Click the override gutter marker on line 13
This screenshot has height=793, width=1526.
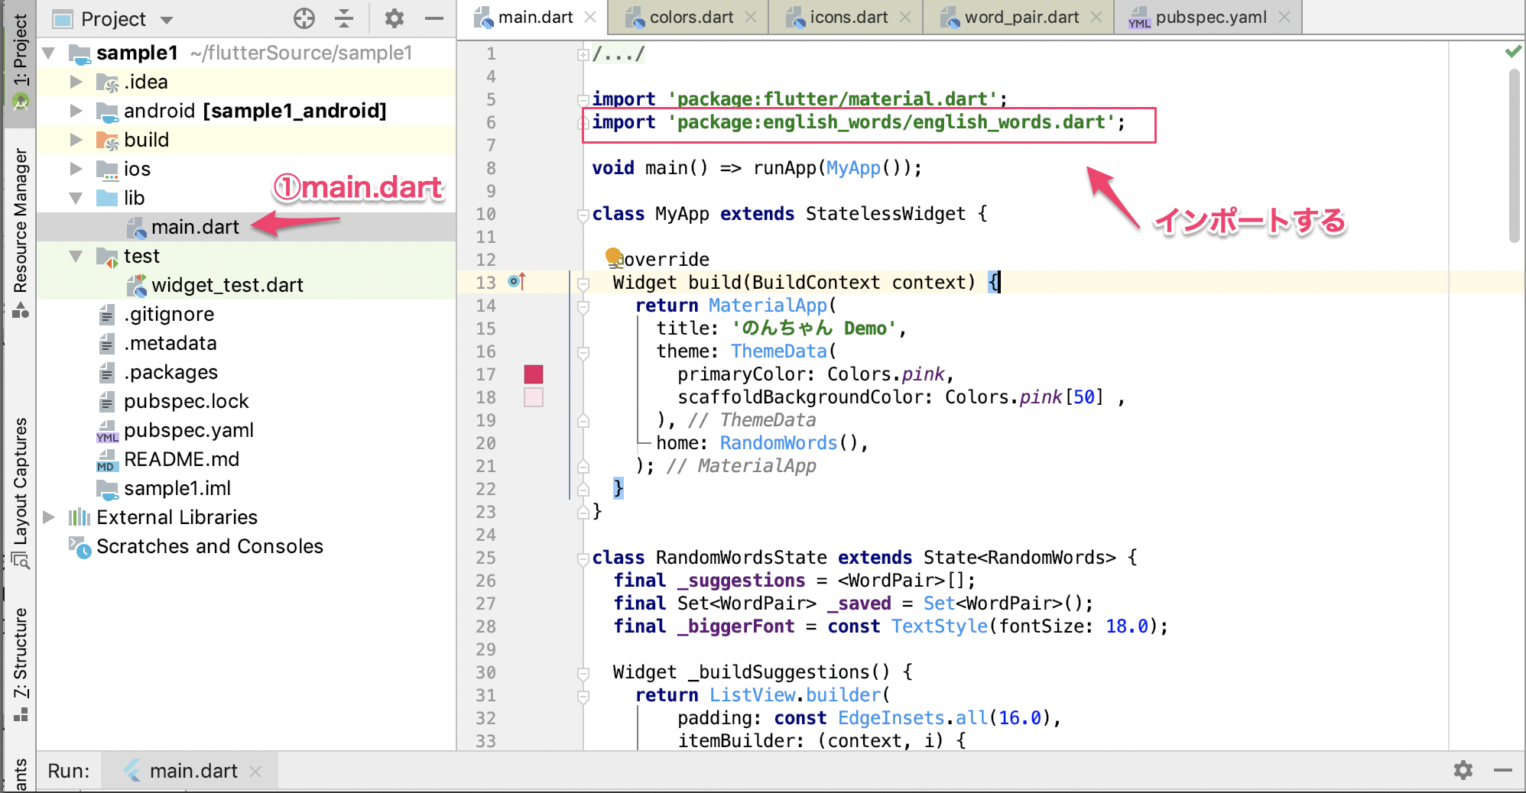click(518, 282)
